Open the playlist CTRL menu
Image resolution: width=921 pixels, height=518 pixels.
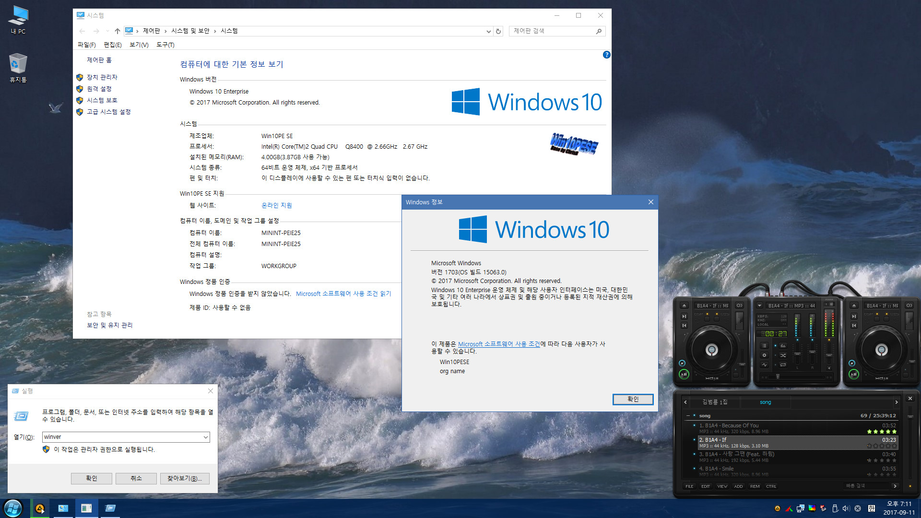[x=771, y=486]
